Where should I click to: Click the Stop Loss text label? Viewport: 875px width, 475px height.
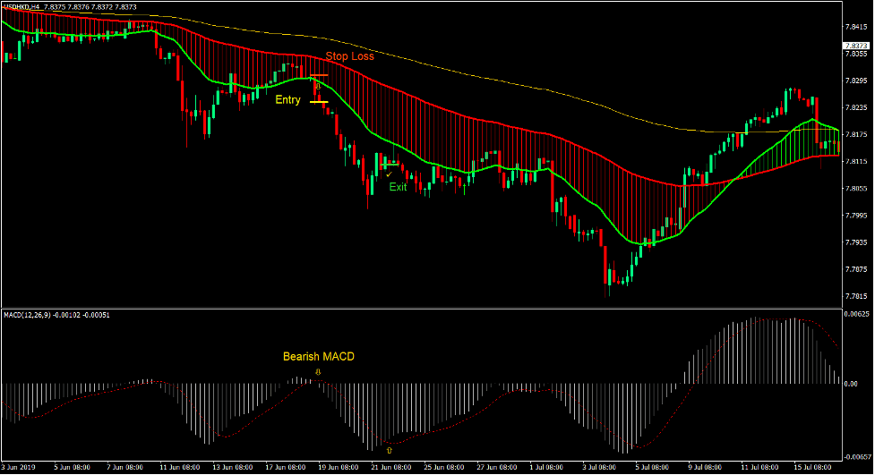coord(349,56)
